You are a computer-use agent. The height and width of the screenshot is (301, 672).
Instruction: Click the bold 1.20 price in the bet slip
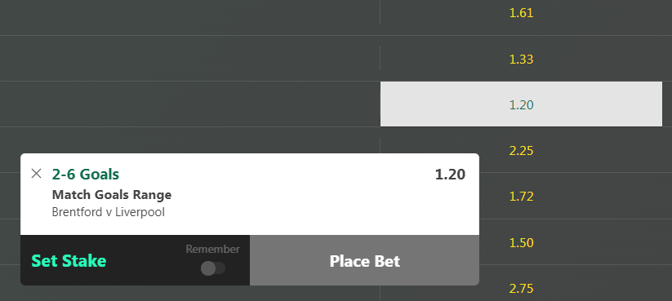click(x=450, y=175)
